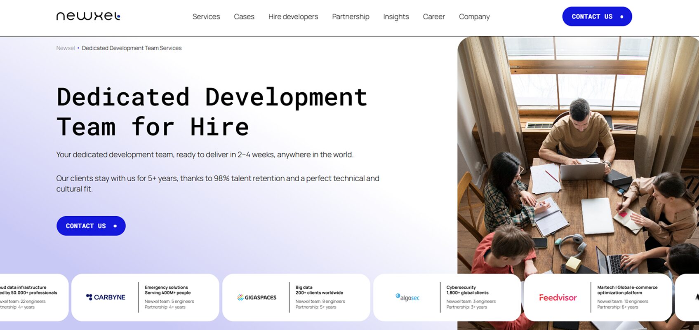Click the Dedicated Development Team for Hire heading

click(212, 112)
